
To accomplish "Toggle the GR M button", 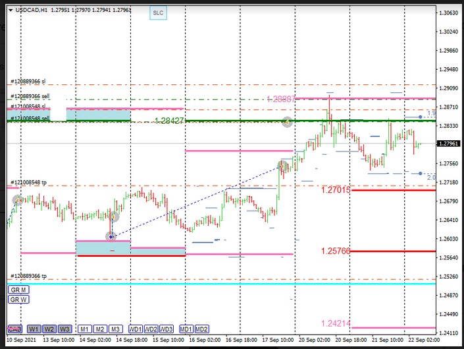I will 18,290.
